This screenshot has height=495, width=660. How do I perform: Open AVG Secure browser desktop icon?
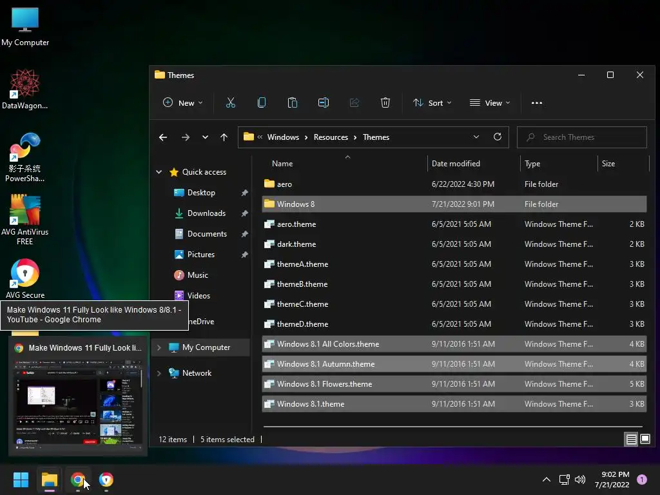pos(25,278)
